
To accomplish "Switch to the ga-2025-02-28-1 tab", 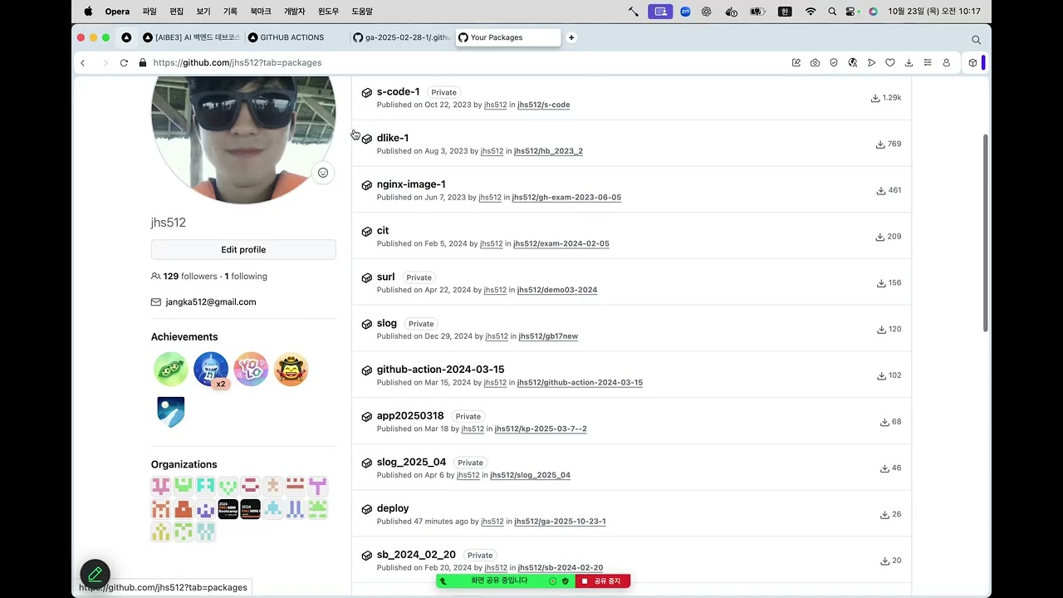I will (402, 37).
